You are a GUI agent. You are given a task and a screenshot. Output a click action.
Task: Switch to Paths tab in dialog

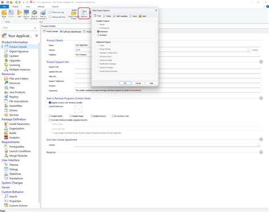tap(107, 16)
